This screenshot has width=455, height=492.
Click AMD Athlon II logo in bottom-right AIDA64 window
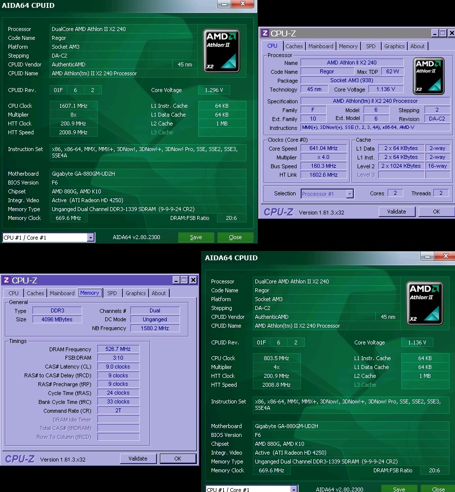(x=425, y=302)
